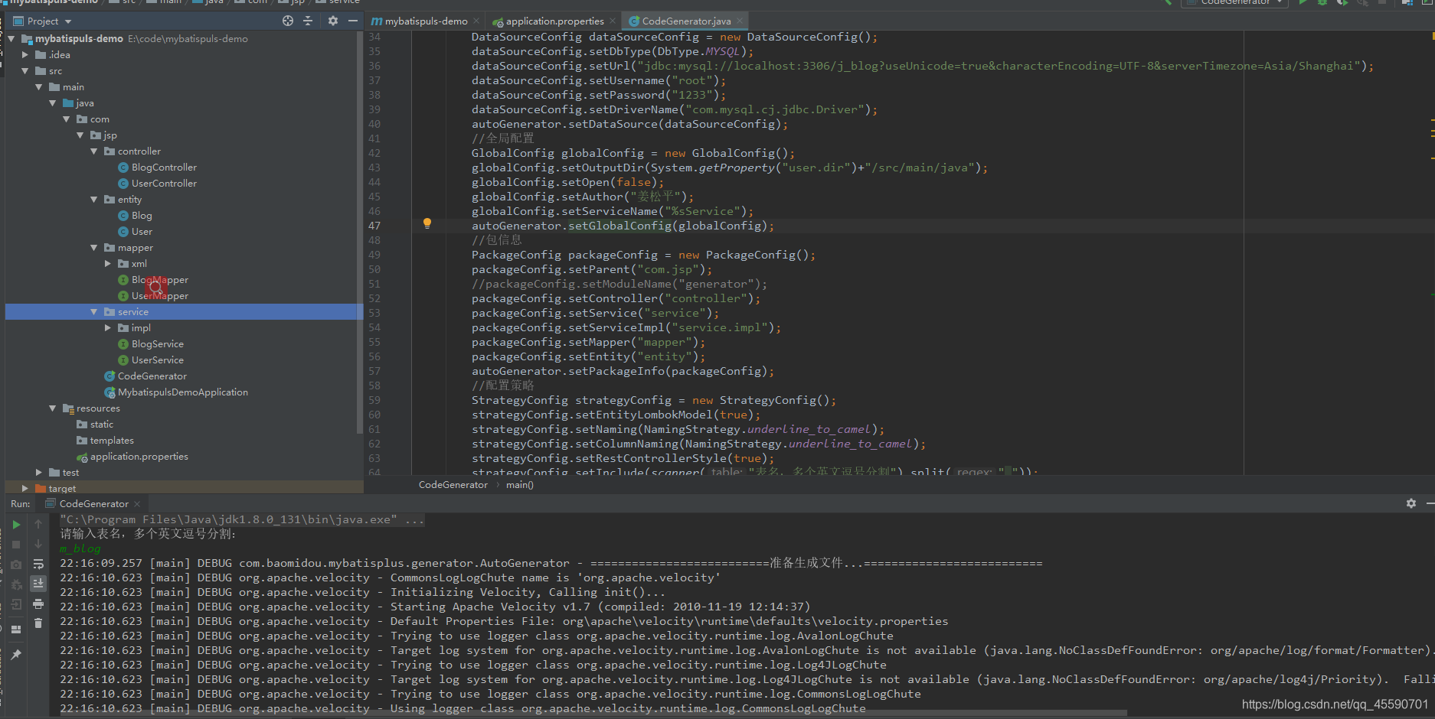This screenshot has height=719, width=1435.
Task: Expand the test folder
Action: [x=39, y=472]
